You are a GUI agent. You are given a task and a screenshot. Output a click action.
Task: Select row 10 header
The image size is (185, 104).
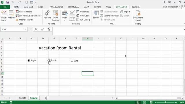[x=2, y=73]
